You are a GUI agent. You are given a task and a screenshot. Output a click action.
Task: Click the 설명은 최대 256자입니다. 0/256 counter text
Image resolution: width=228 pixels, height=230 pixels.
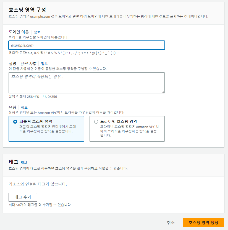click(x=33, y=97)
